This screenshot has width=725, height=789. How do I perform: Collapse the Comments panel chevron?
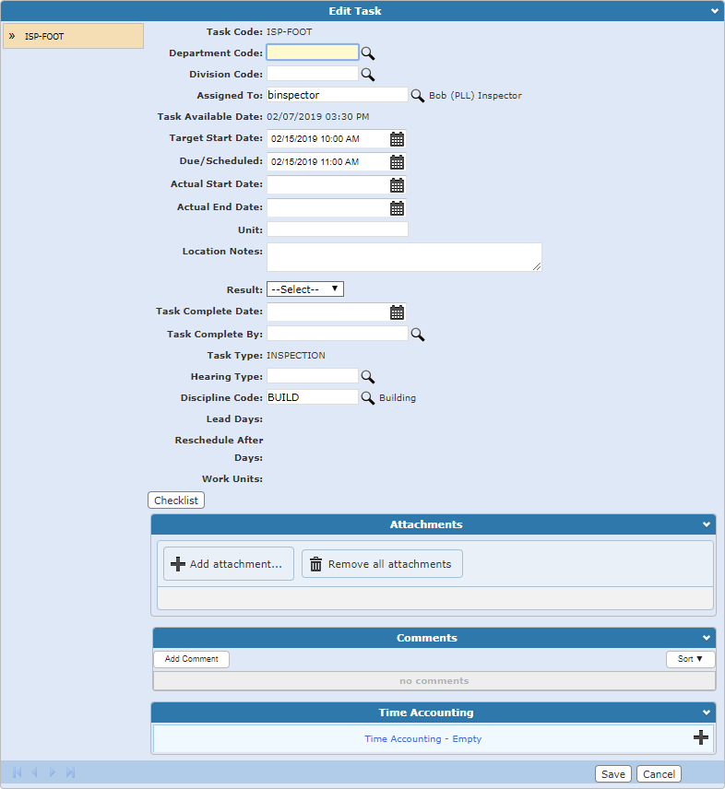707,638
